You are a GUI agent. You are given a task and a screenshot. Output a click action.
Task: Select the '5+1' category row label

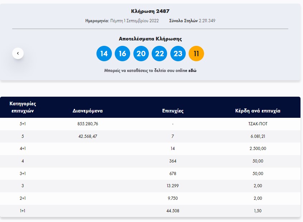click(x=23, y=124)
